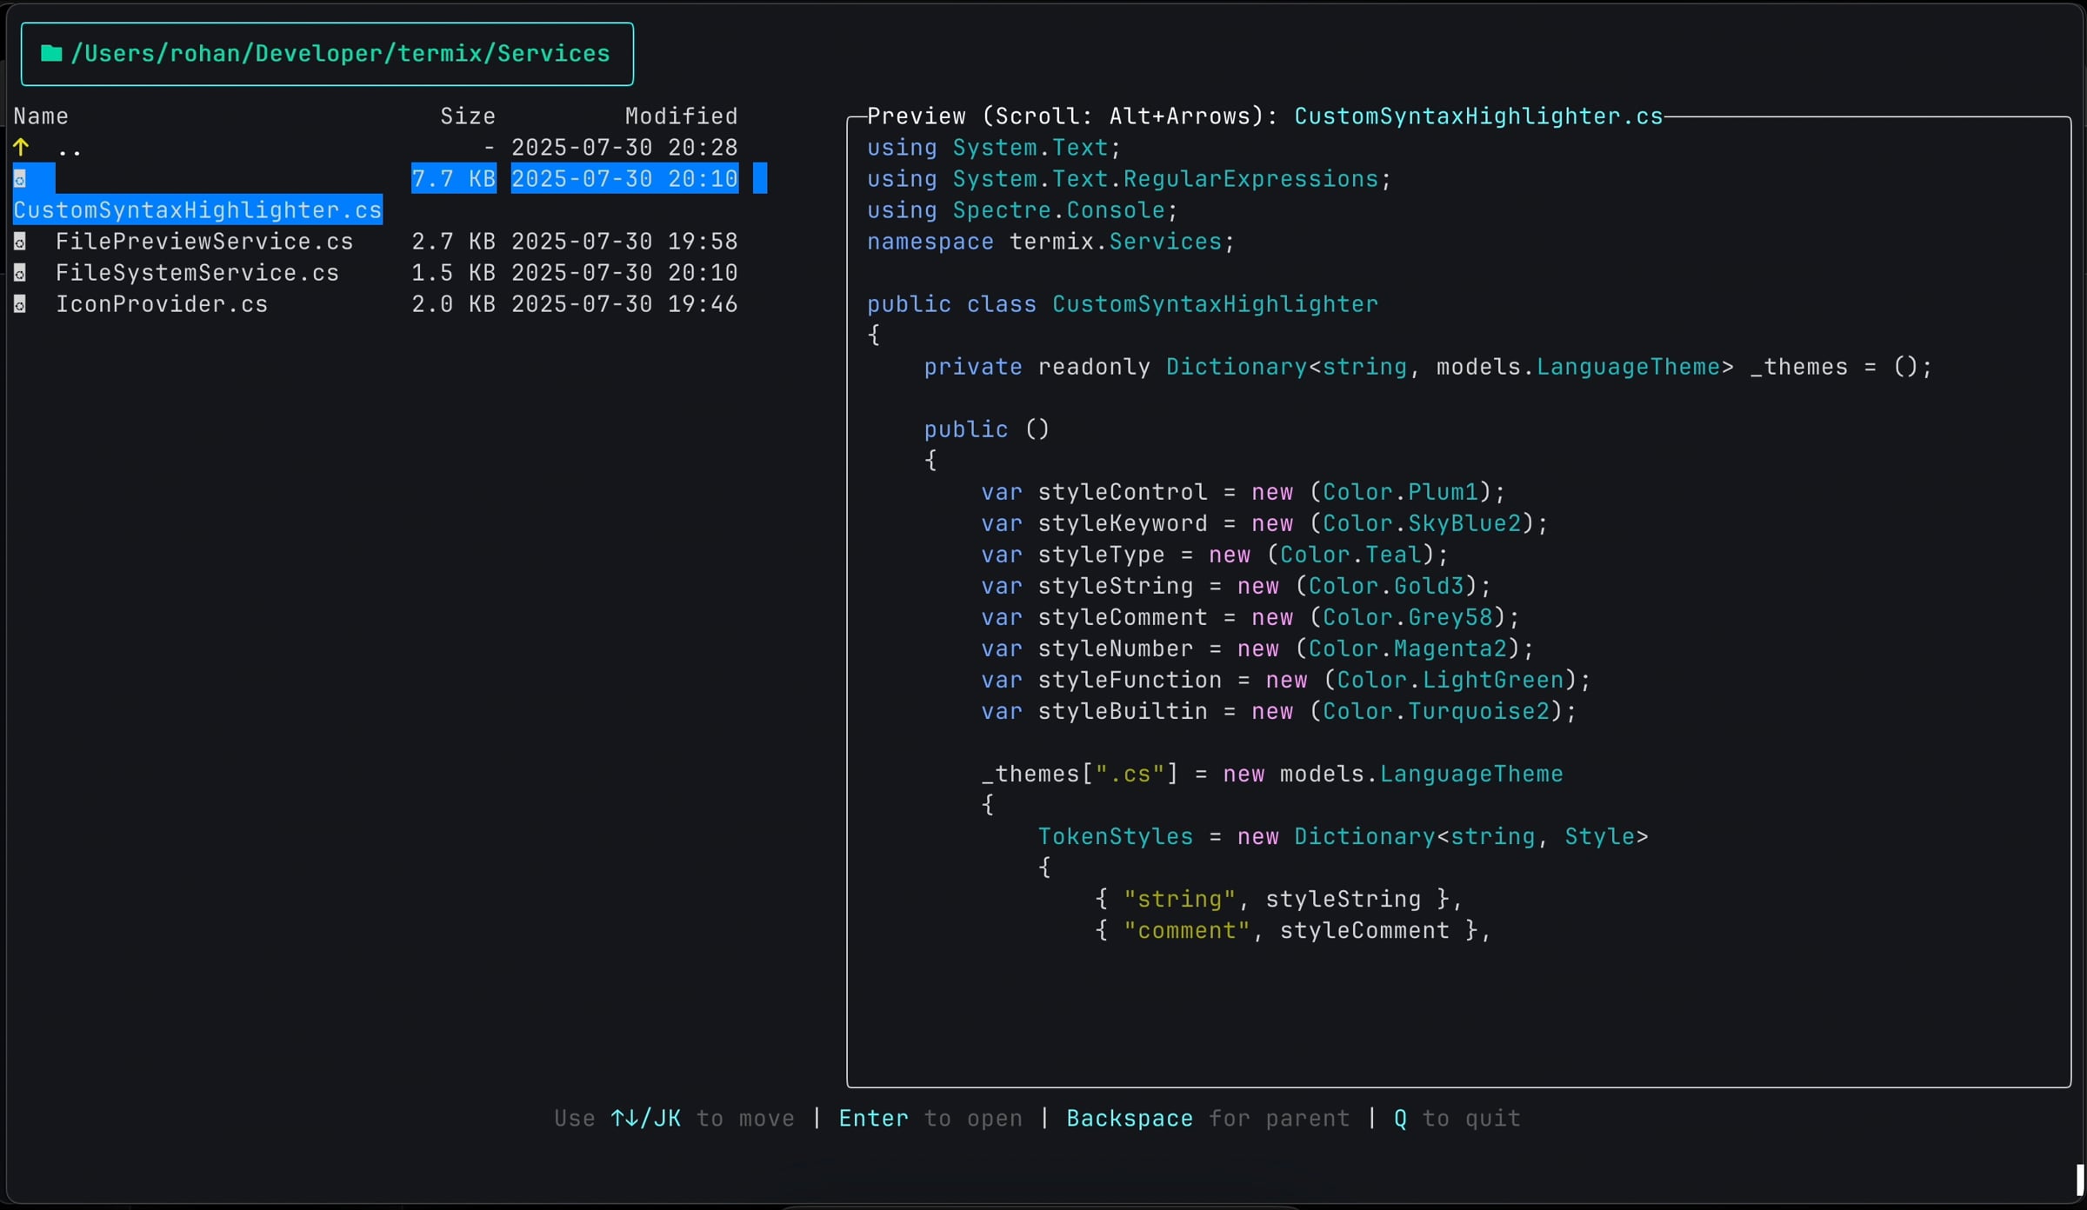Click 'using System.Text.RegularExpressions;' line
Viewport: 2087px width, 1210px height.
(x=1130, y=179)
